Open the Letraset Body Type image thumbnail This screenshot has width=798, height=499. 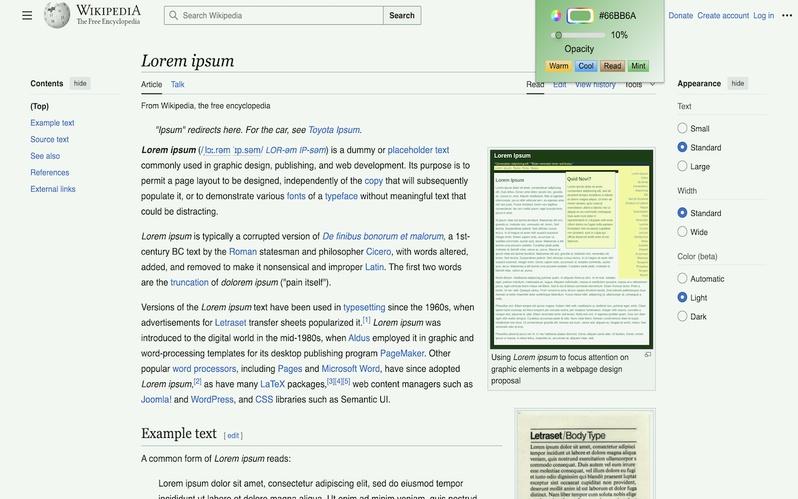pyautogui.click(x=585, y=455)
